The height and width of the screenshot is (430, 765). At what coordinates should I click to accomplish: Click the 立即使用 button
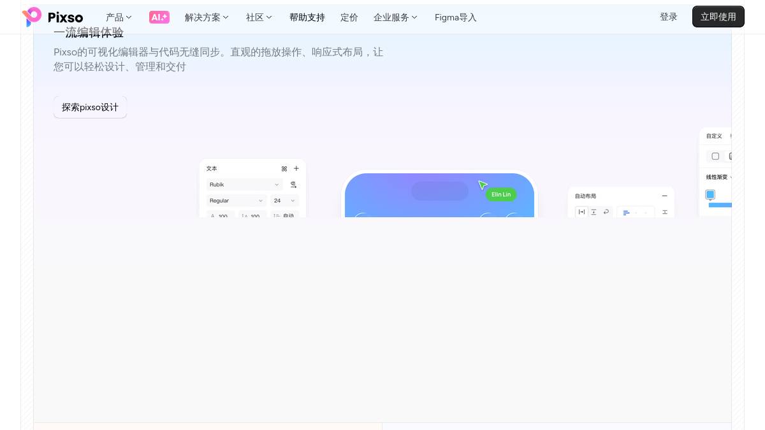click(x=718, y=17)
